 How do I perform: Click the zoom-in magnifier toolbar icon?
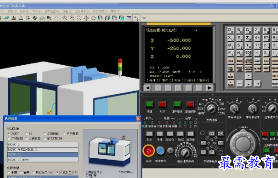tap(65, 18)
